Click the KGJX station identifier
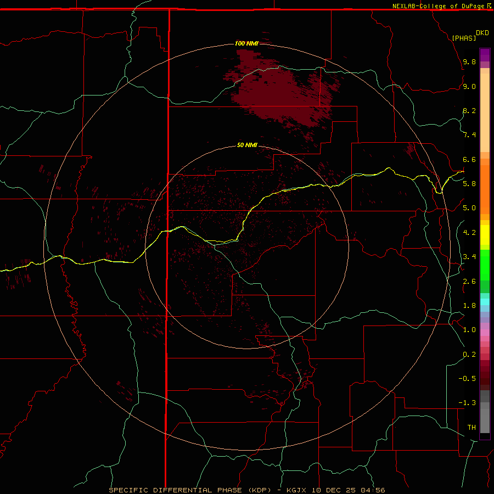 click(x=297, y=490)
